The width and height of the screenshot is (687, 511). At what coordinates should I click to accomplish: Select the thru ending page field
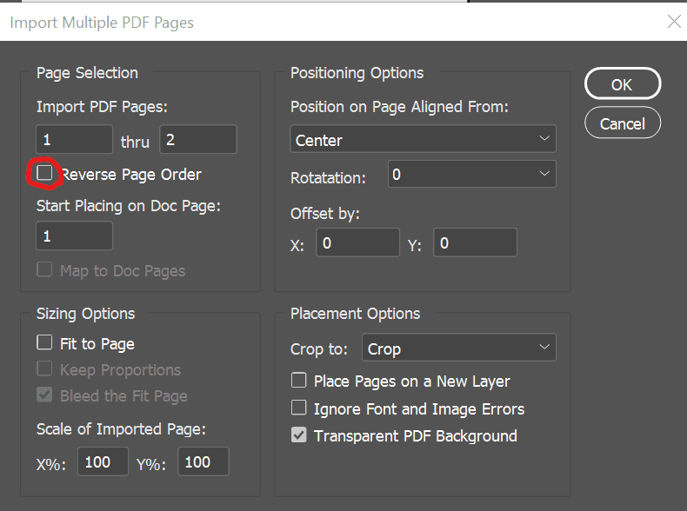click(x=197, y=139)
